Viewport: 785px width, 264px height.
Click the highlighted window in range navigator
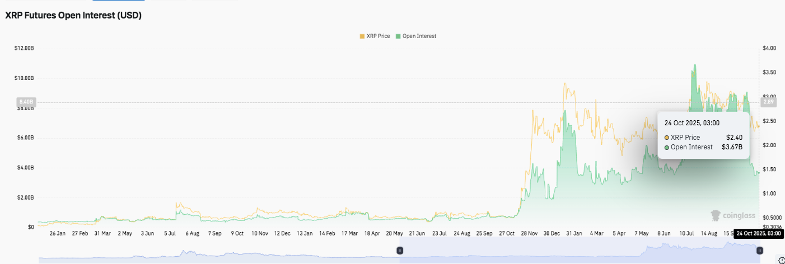(579, 251)
